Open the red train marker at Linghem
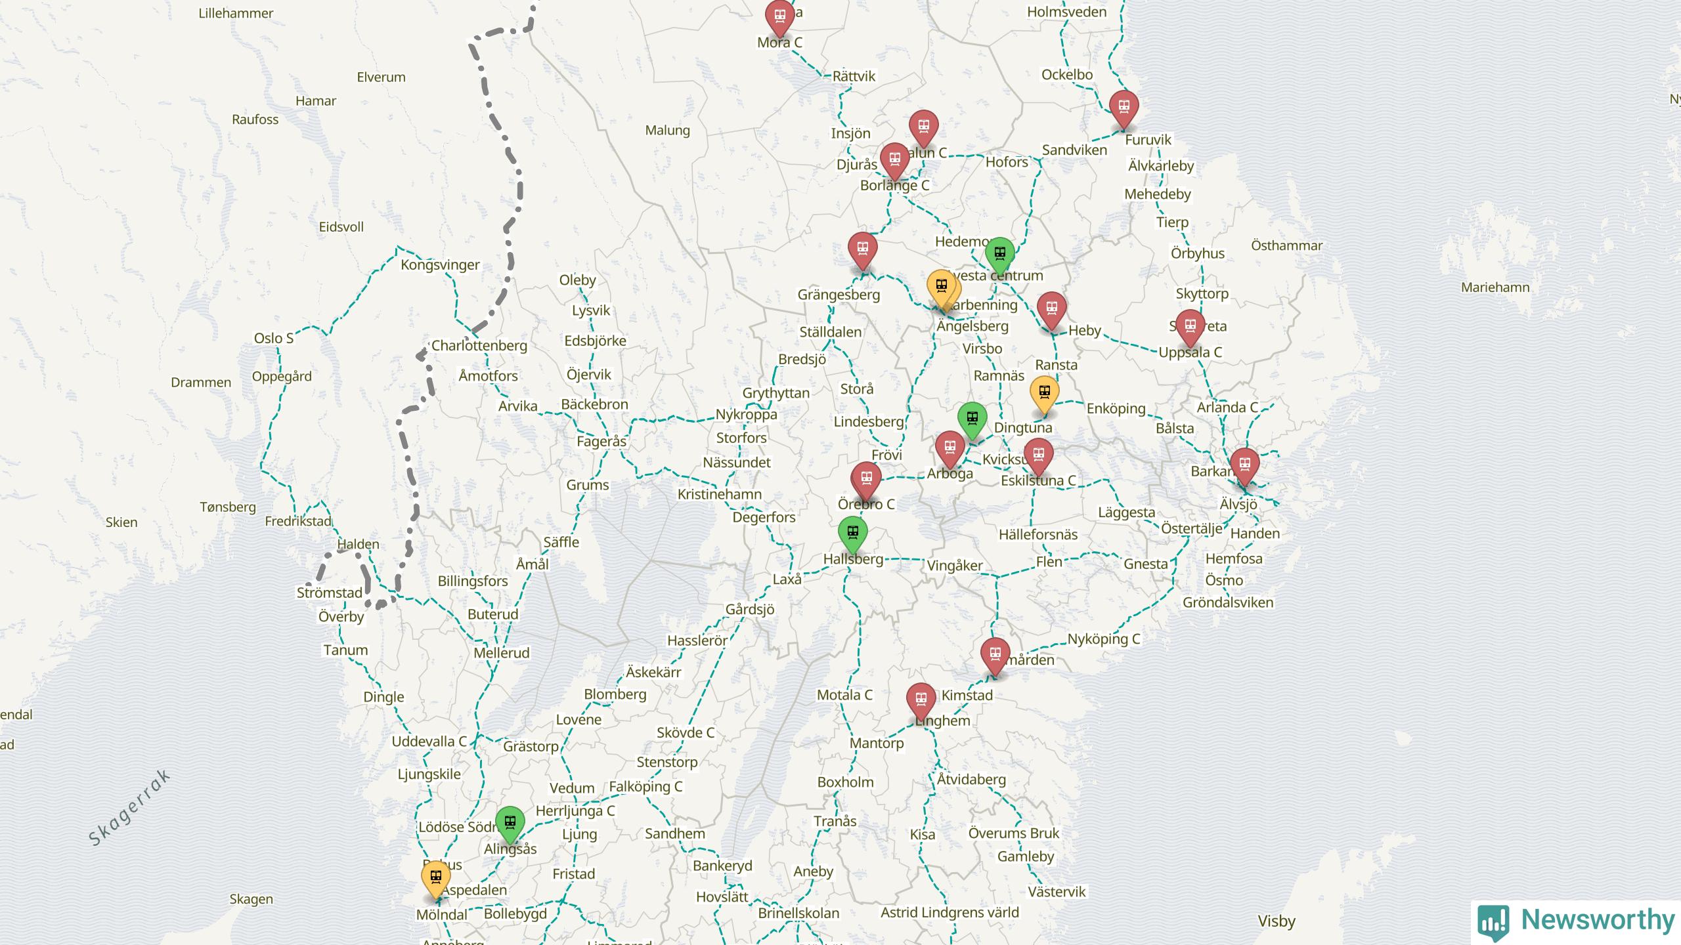 921,700
